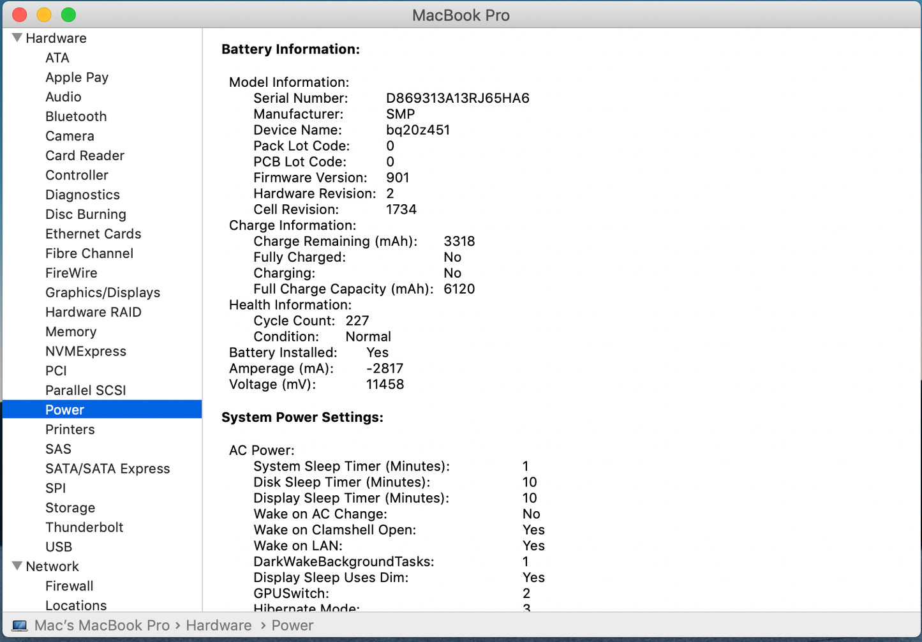
Task: Open Firewall under Network
Action: click(69, 586)
